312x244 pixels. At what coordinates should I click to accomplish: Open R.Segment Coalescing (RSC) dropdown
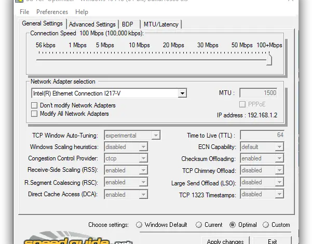143,182
